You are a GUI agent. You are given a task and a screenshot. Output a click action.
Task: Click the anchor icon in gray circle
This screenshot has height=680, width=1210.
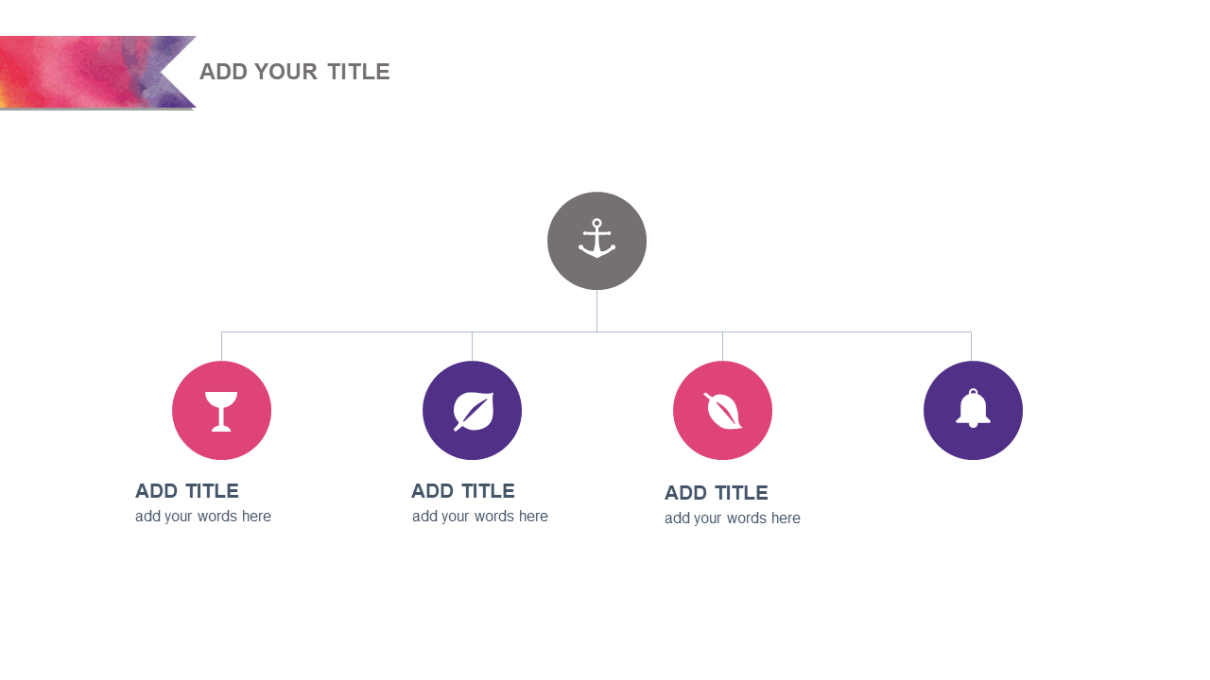coord(596,239)
